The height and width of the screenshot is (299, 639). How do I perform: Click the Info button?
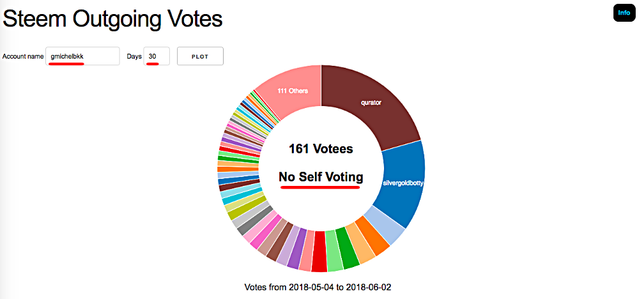coord(624,13)
